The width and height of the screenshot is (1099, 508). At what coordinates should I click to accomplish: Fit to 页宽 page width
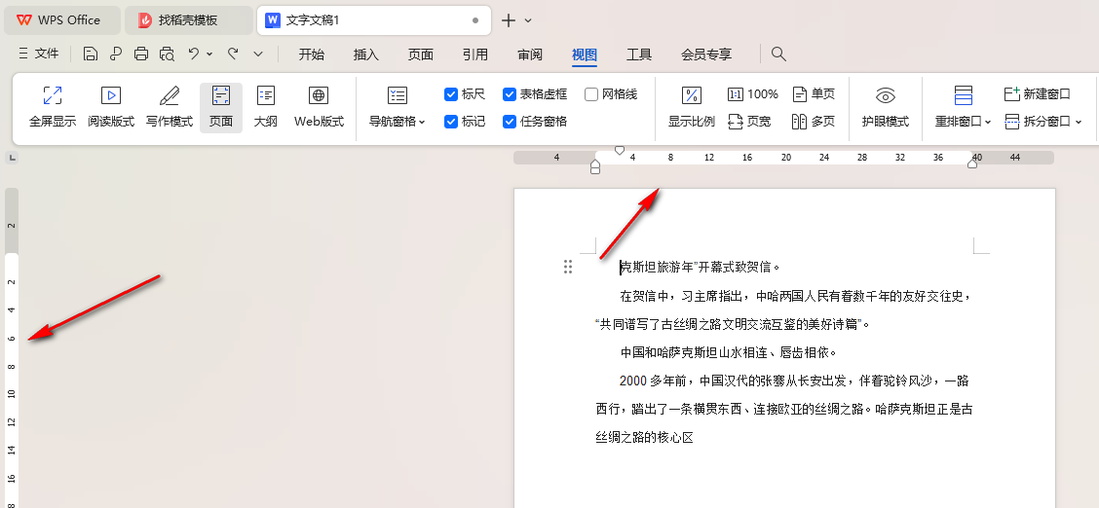point(749,121)
